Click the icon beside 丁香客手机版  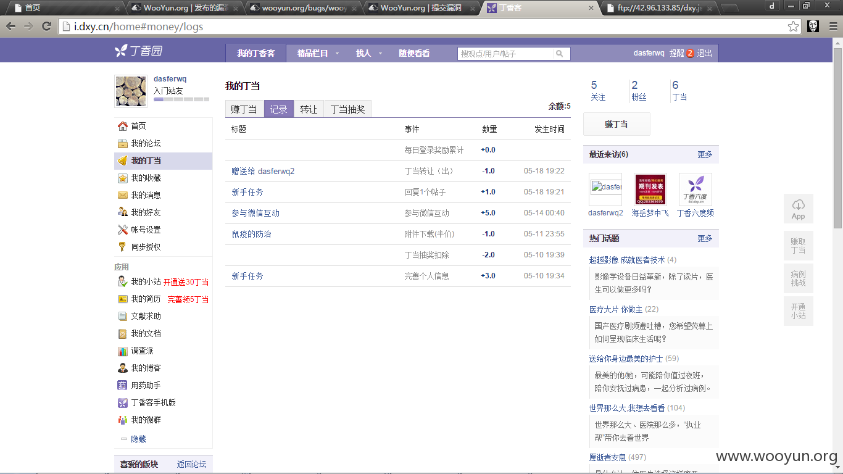click(122, 402)
